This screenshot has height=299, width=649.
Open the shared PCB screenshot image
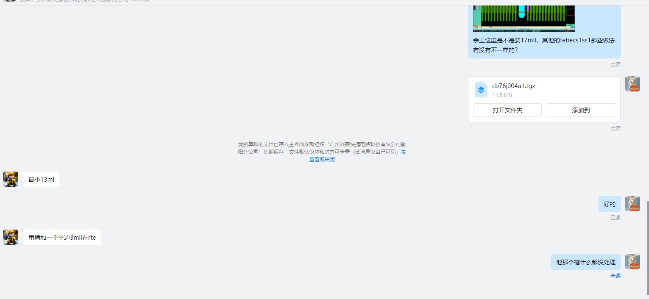(x=524, y=19)
